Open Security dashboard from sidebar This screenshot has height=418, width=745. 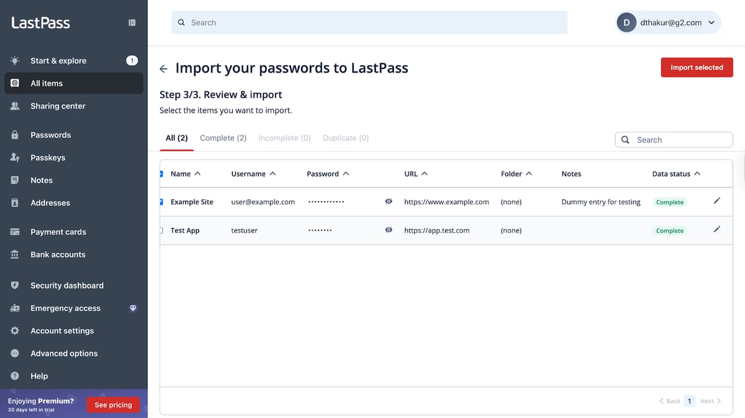pos(74,285)
